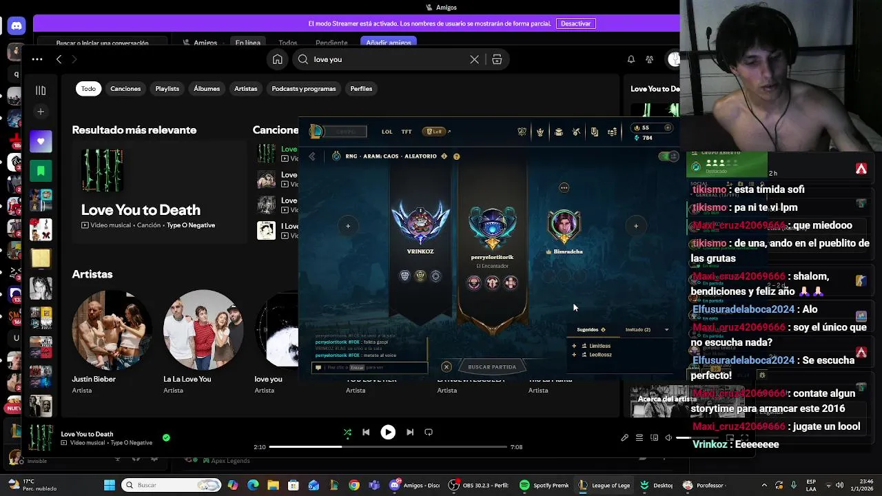This screenshot has height=496, width=882.
Task: Open Discord En línea friends tab
Action: click(x=248, y=43)
